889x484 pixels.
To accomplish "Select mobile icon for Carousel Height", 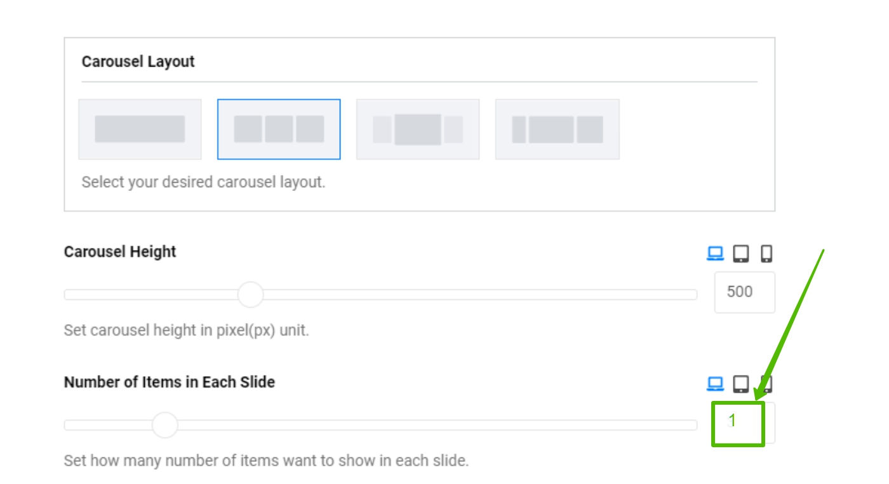I will pos(766,254).
